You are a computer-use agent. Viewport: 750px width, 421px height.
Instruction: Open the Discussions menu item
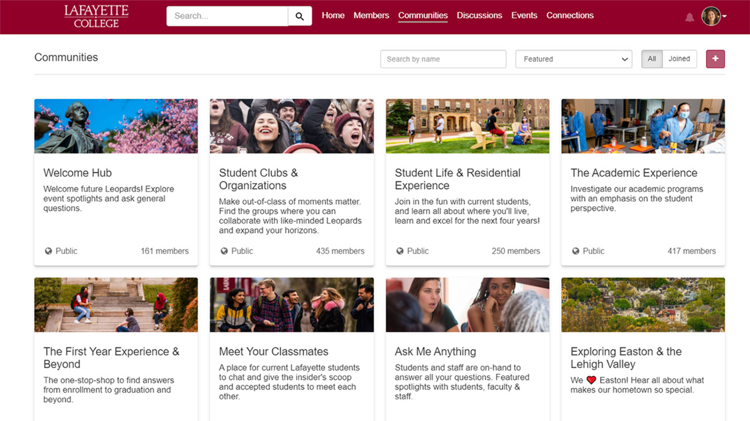pyautogui.click(x=479, y=16)
